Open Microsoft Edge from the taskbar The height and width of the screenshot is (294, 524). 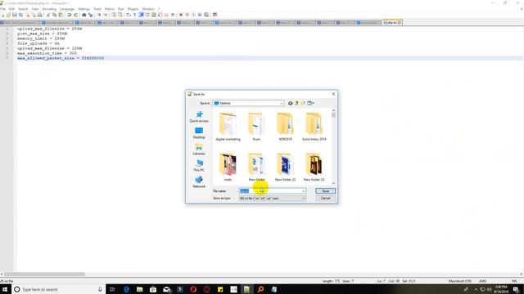pos(126,289)
